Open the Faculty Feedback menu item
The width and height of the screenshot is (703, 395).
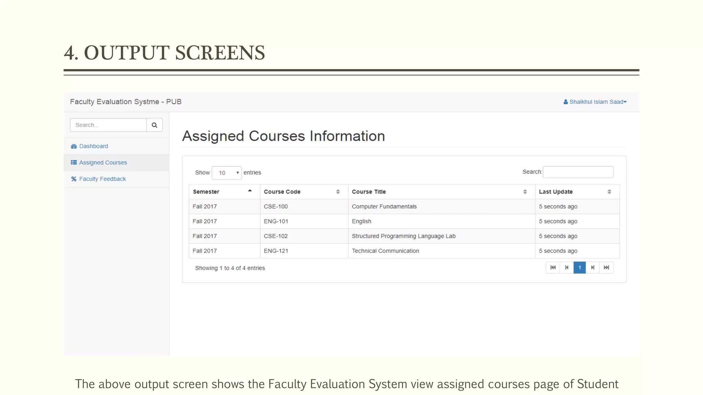(102, 179)
